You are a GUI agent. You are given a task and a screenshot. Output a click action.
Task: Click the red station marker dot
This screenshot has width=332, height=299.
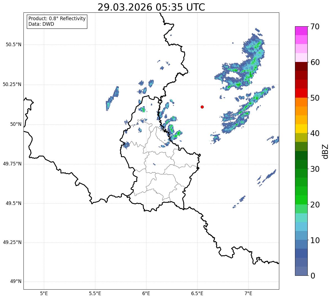pyautogui.click(x=202, y=107)
